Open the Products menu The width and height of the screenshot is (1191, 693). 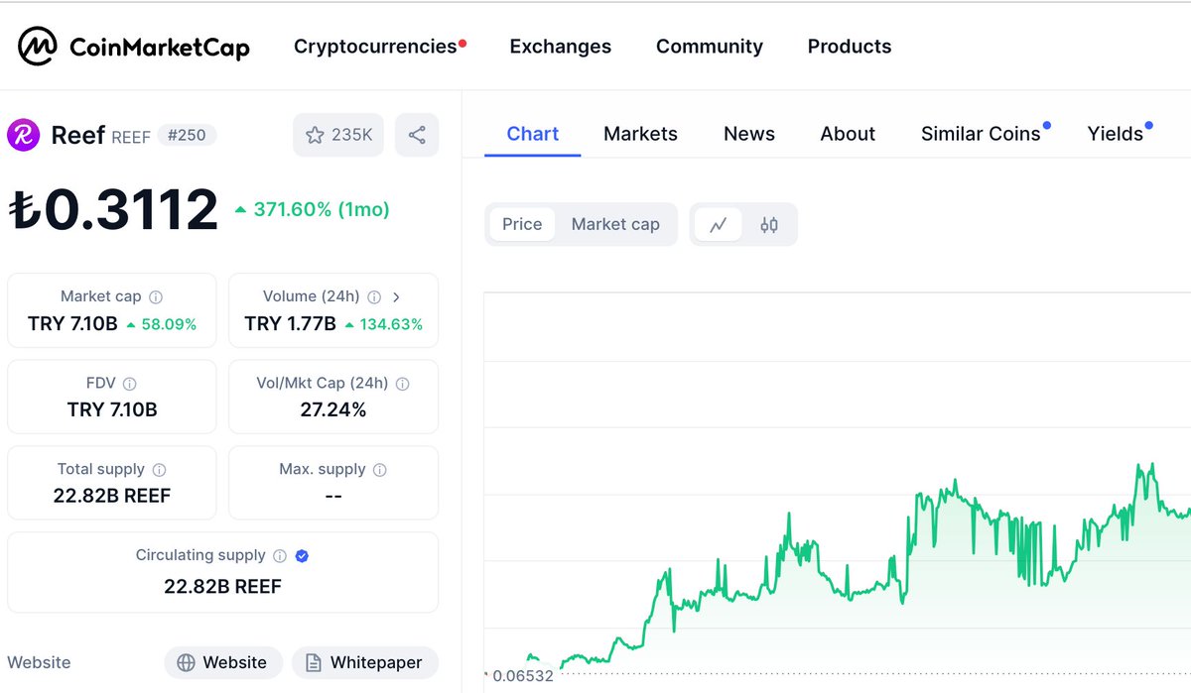(850, 46)
